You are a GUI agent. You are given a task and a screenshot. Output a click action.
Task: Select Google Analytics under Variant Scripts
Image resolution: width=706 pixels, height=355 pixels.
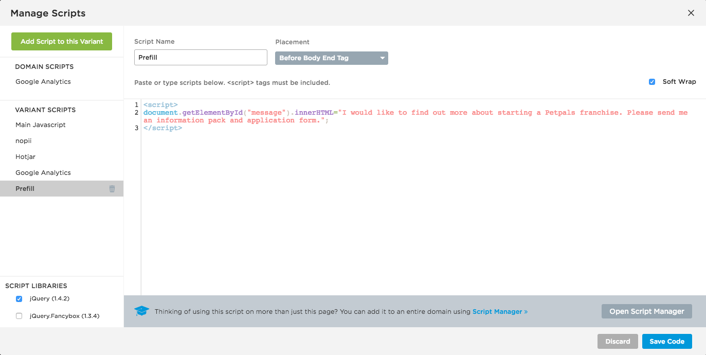click(x=43, y=173)
